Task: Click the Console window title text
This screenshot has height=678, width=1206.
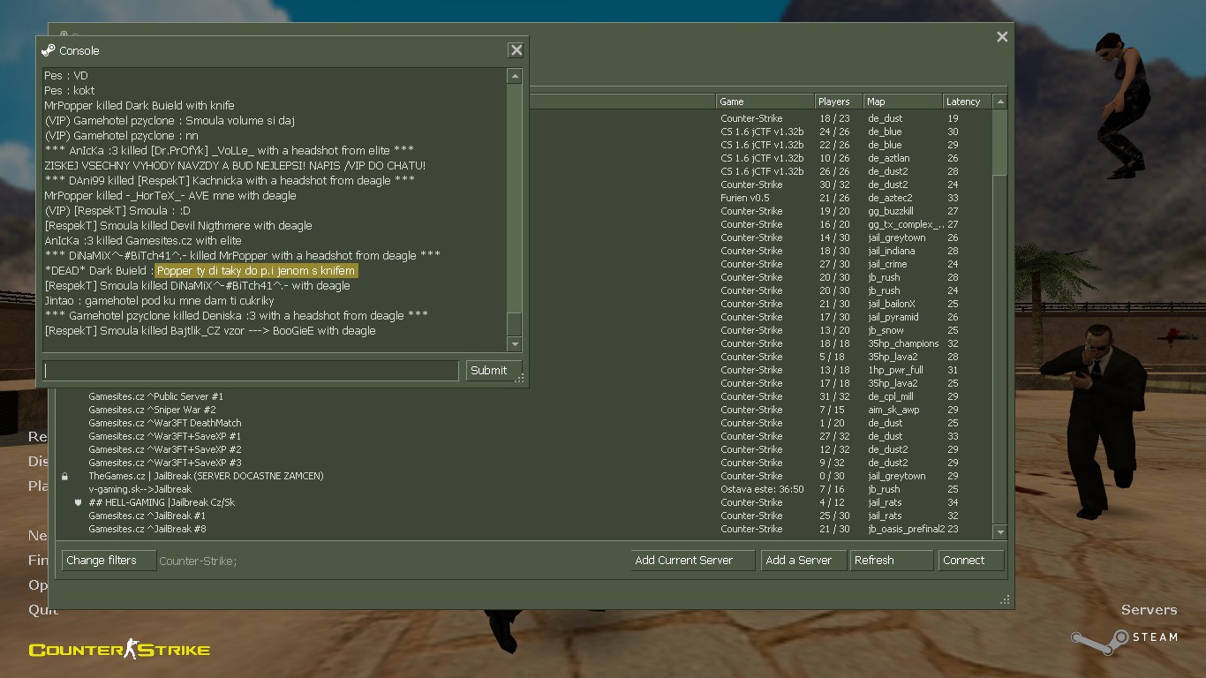Action: (79, 51)
